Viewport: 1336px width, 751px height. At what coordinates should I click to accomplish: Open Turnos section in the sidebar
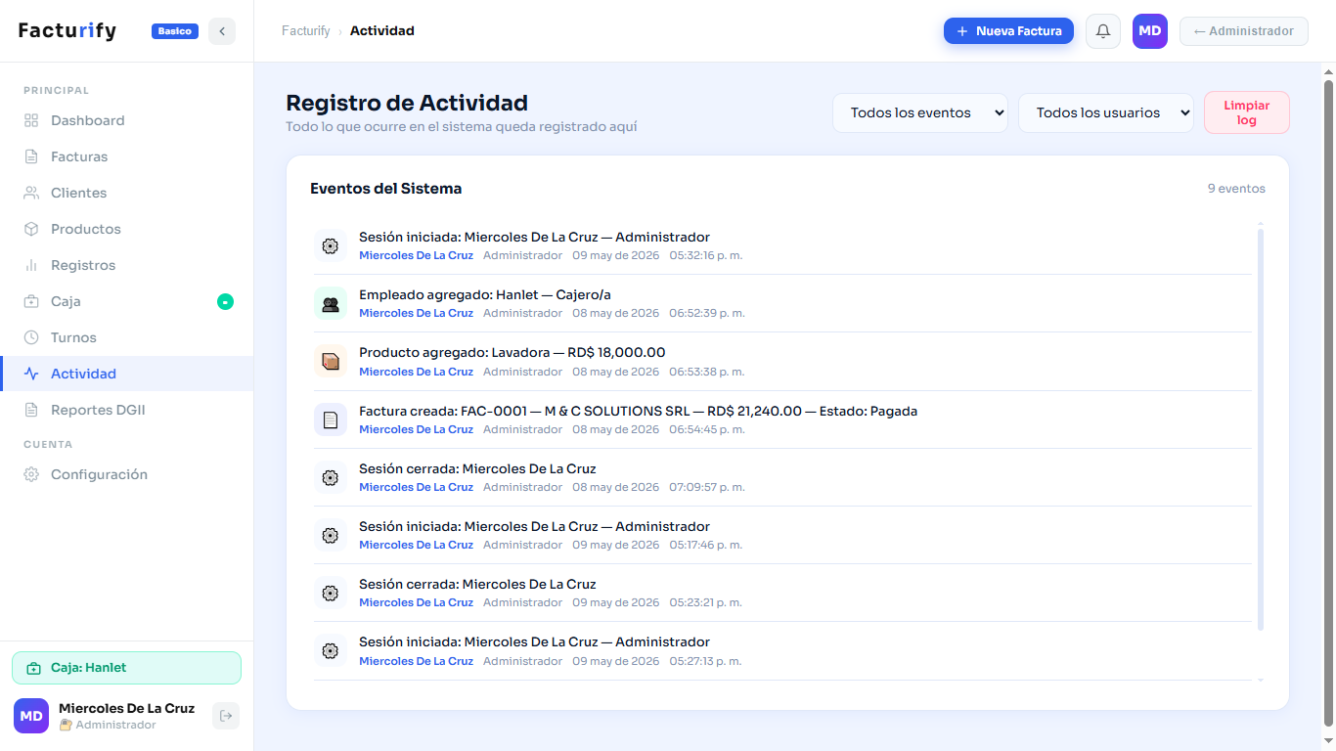click(x=126, y=337)
